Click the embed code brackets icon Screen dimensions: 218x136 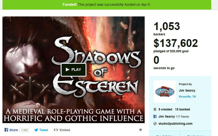tap(56, 130)
